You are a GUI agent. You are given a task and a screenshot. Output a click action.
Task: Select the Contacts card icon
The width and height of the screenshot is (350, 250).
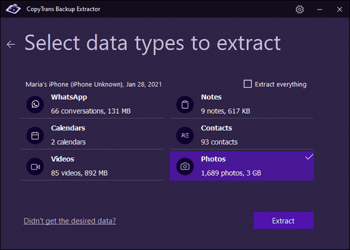tap(185, 135)
